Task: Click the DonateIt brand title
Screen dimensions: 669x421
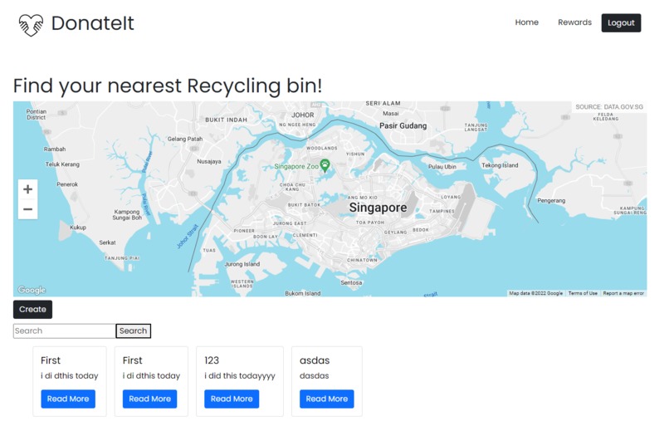Action: point(93,23)
